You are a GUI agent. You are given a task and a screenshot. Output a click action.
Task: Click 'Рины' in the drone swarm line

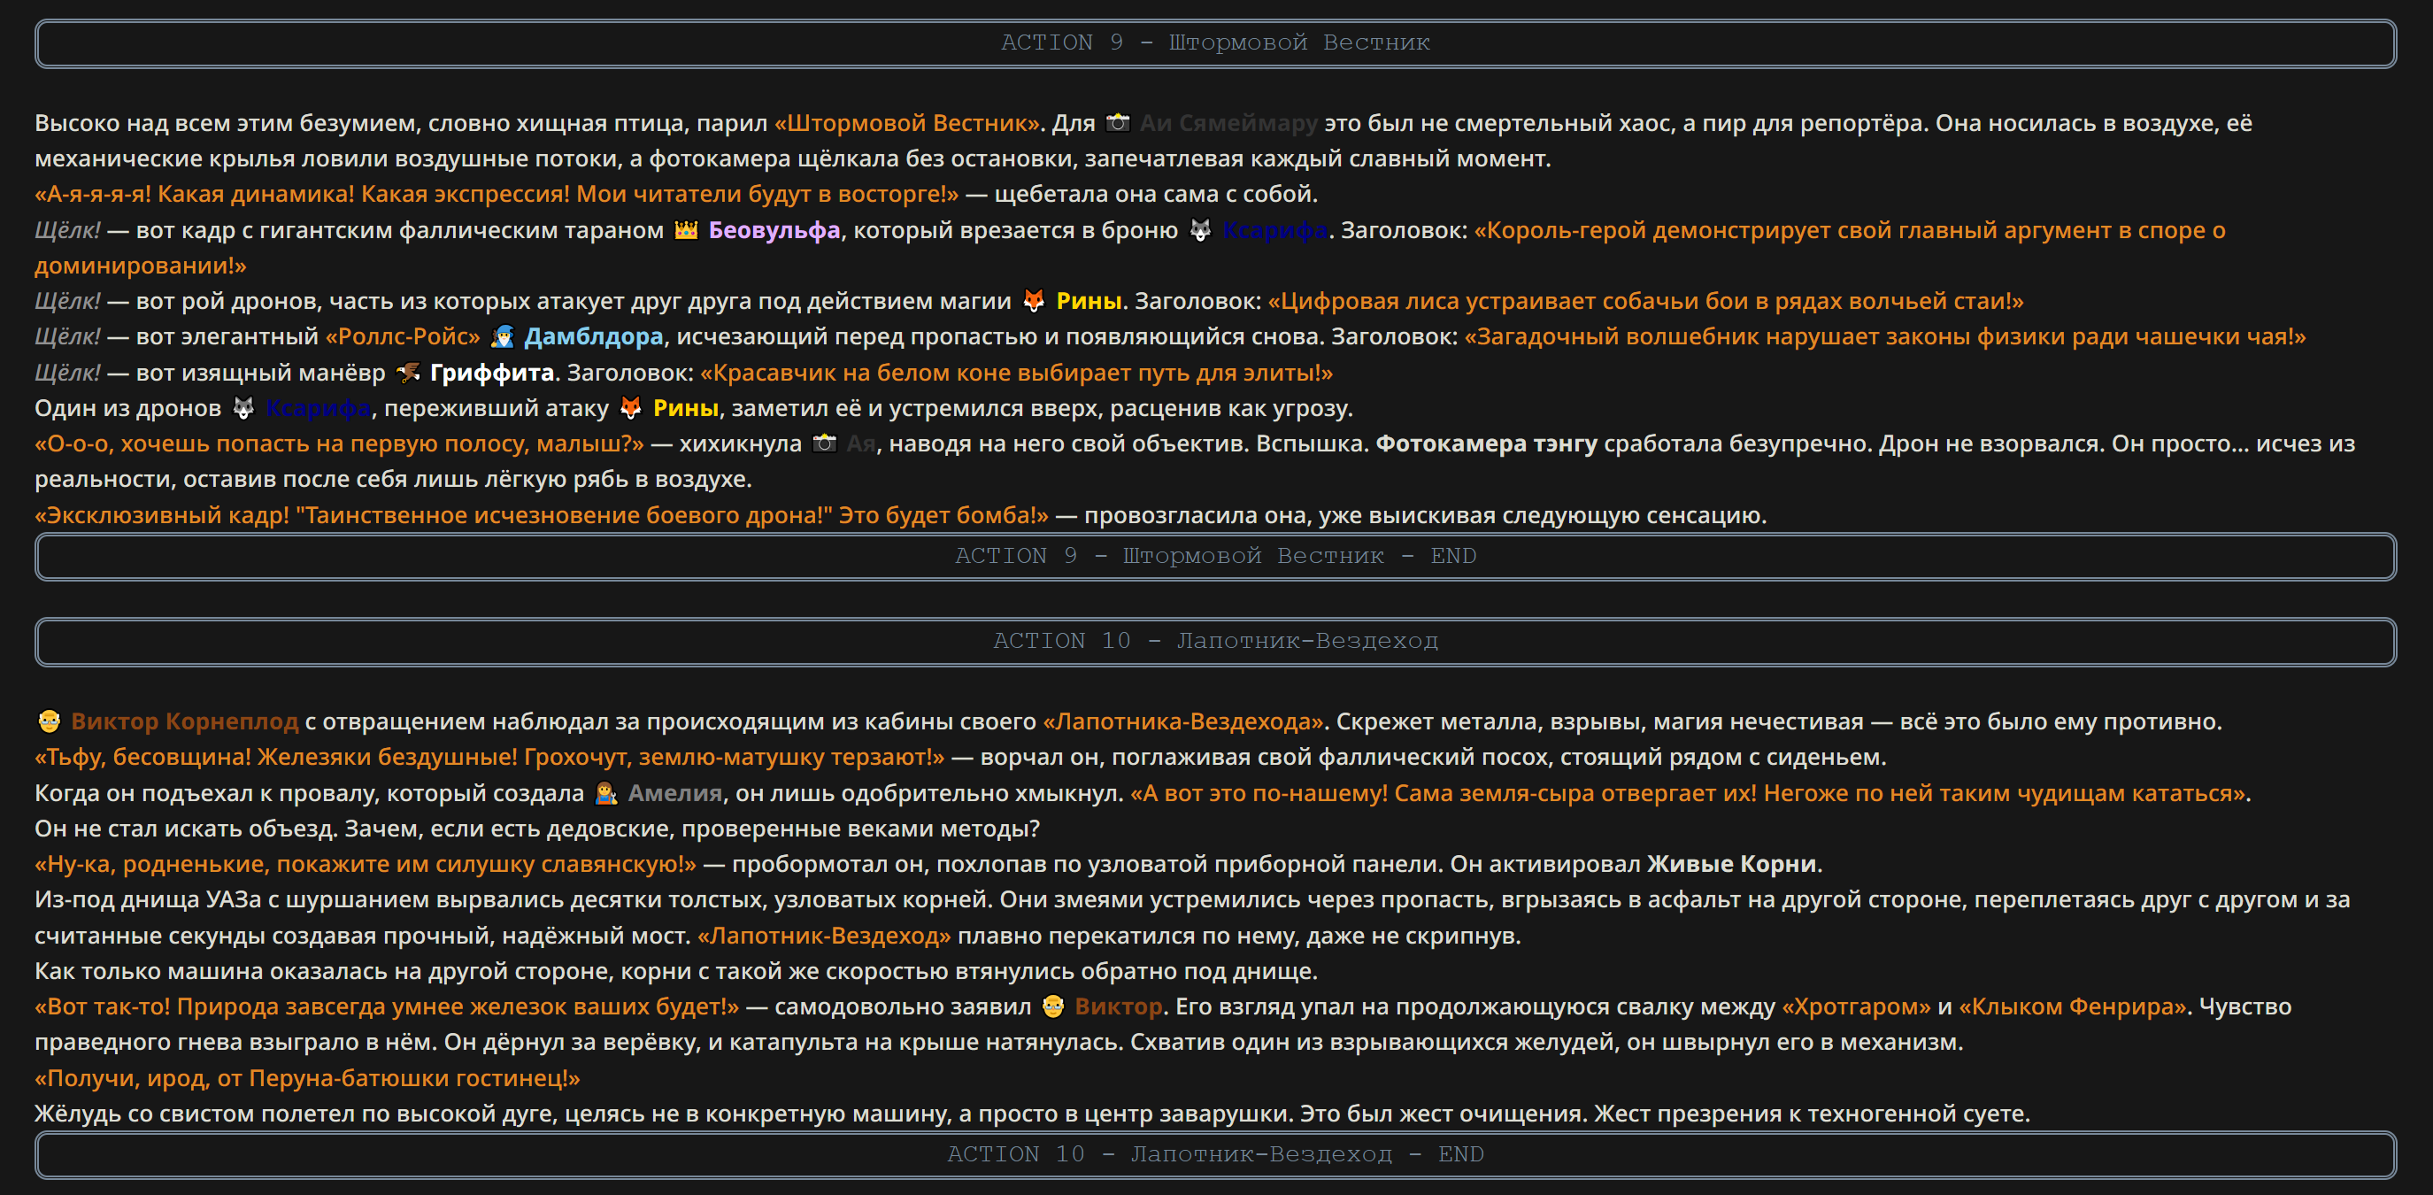point(1088,301)
